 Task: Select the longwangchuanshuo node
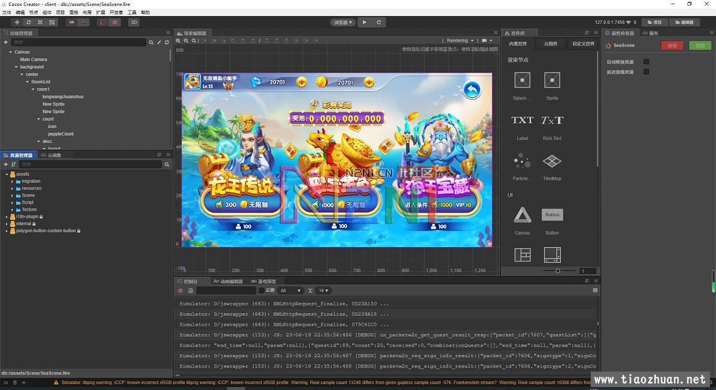(x=63, y=96)
